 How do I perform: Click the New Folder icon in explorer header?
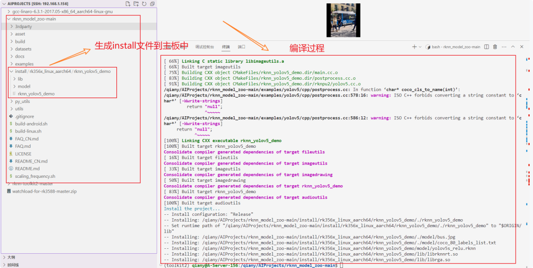click(136, 4)
